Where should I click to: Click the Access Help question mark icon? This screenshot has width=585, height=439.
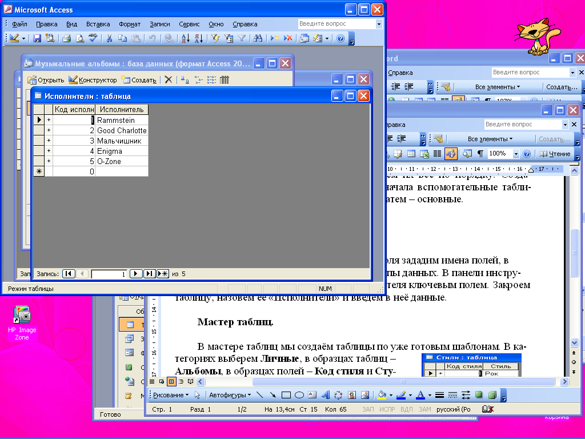340,38
